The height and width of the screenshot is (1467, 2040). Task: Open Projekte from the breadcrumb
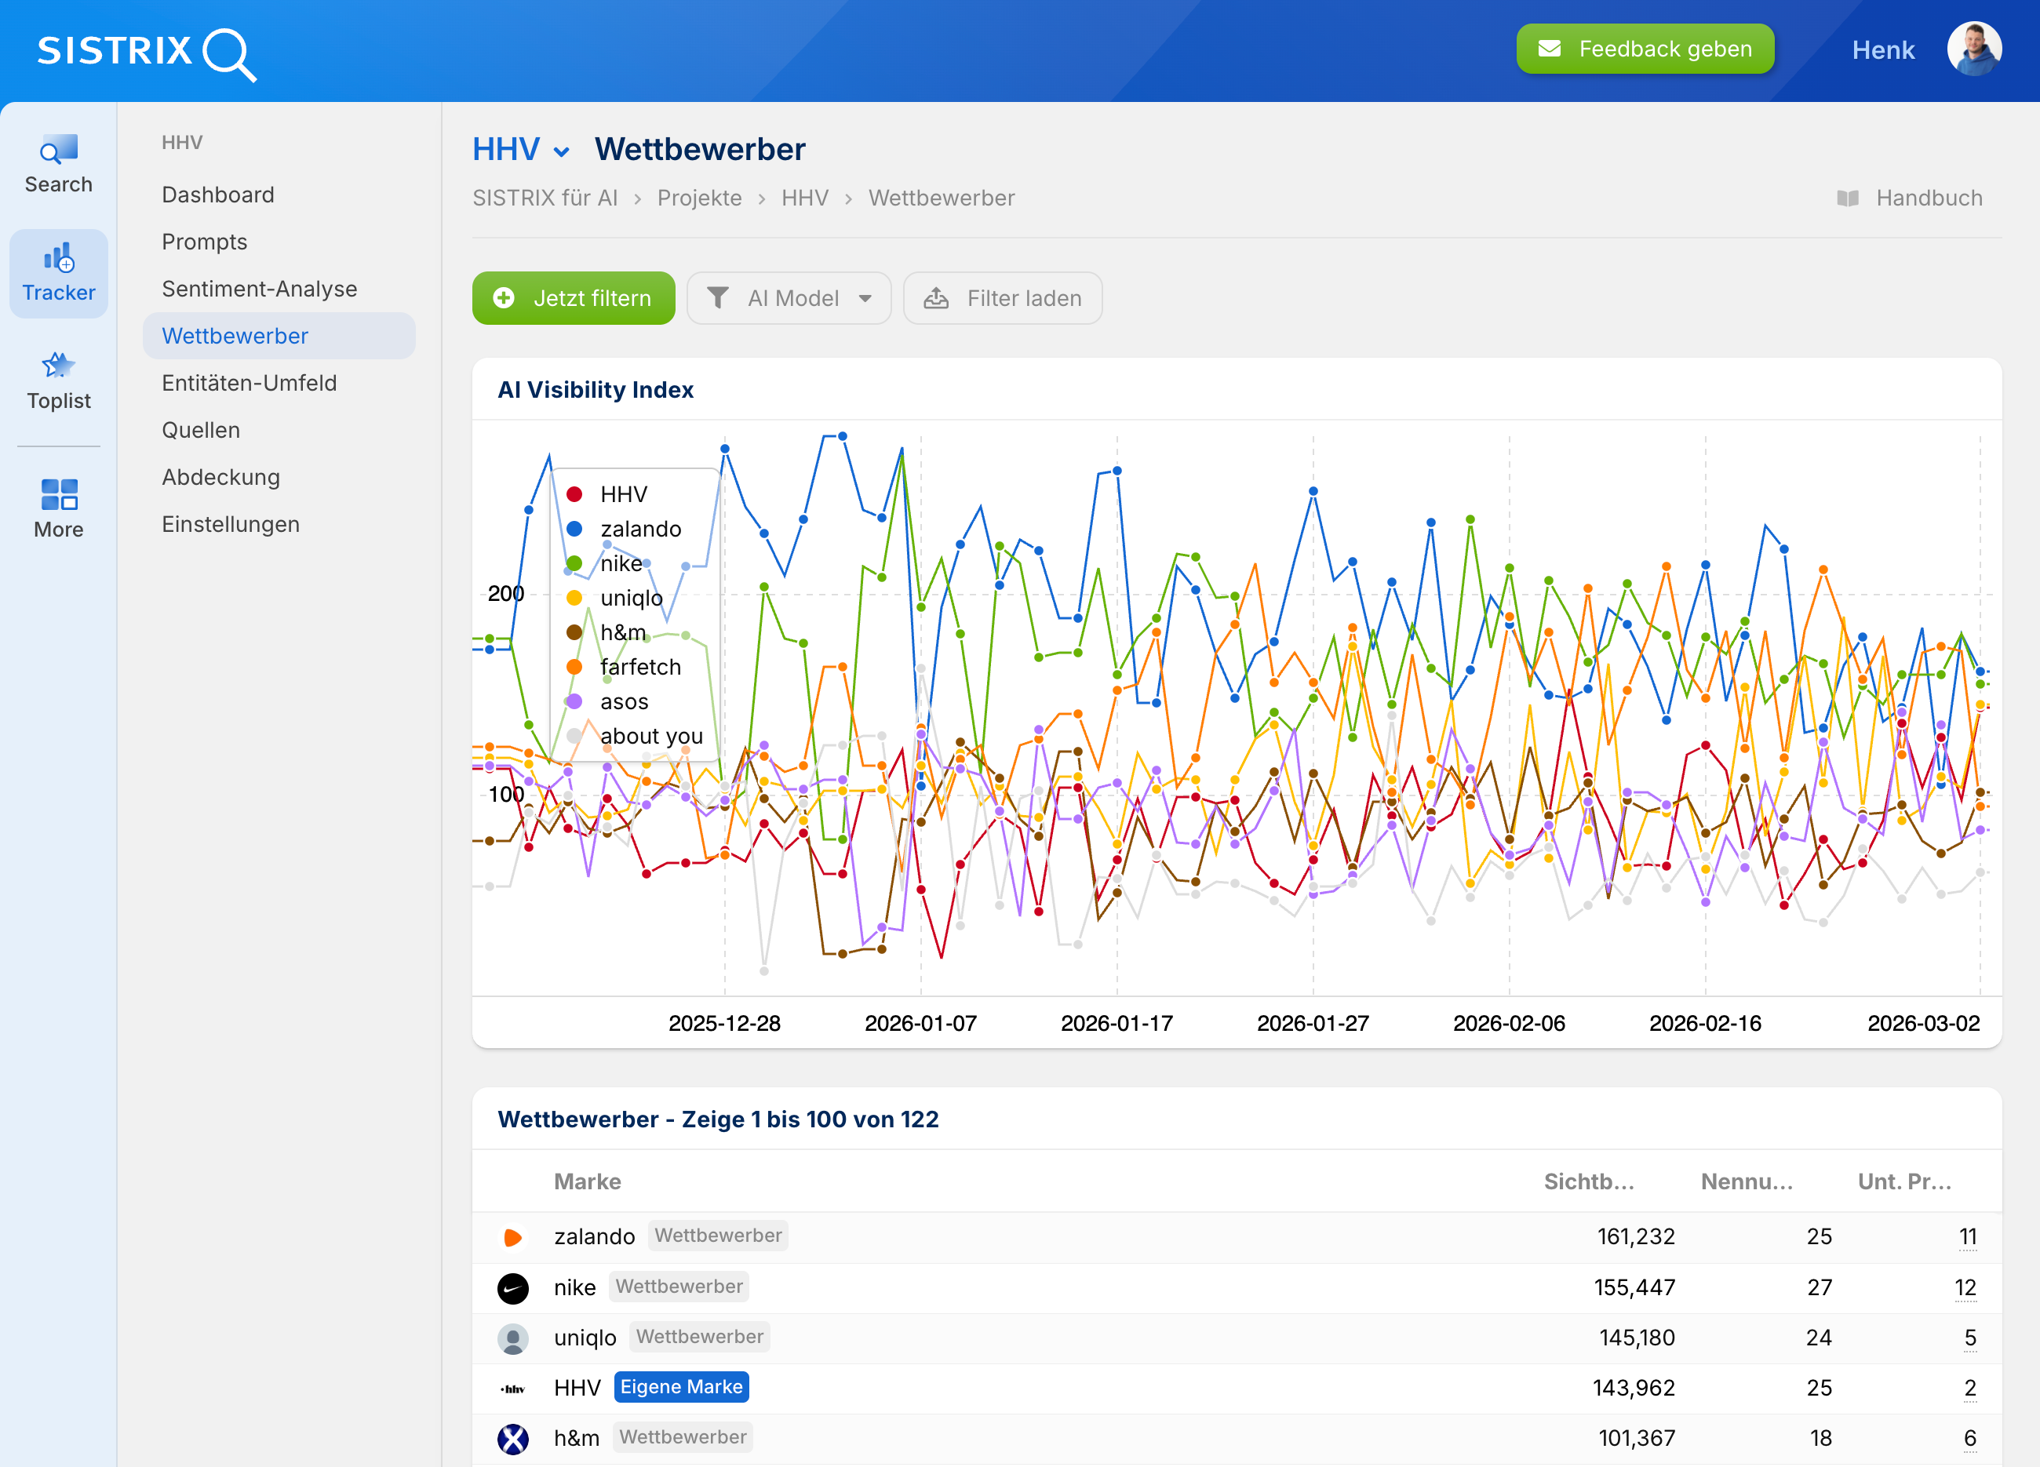click(699, 198)
